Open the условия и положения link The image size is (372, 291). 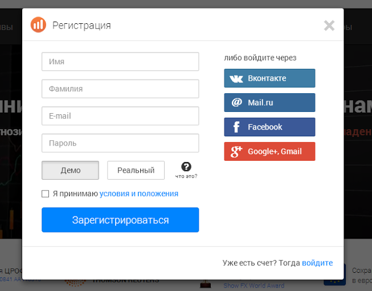coord(139,194)
